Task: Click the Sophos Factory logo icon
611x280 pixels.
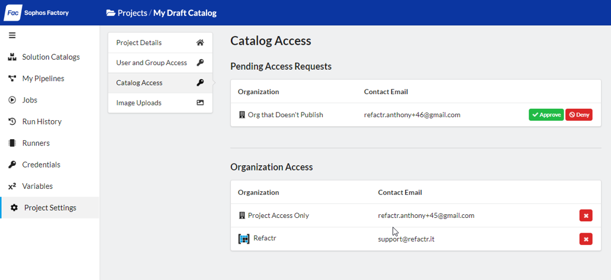Action: pyautogui.click(x=14, y=12)
